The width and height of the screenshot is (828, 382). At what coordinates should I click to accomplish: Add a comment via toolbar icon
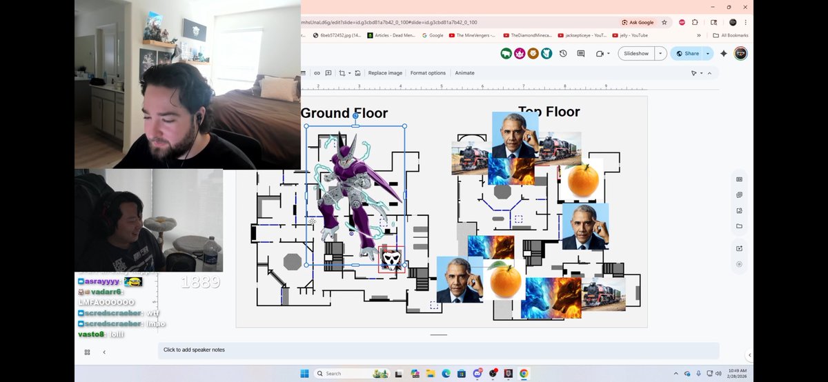pos(328,73)
